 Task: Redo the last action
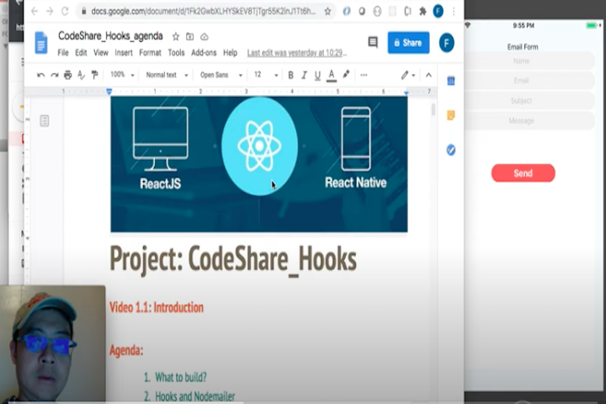(x=55, y=75)
